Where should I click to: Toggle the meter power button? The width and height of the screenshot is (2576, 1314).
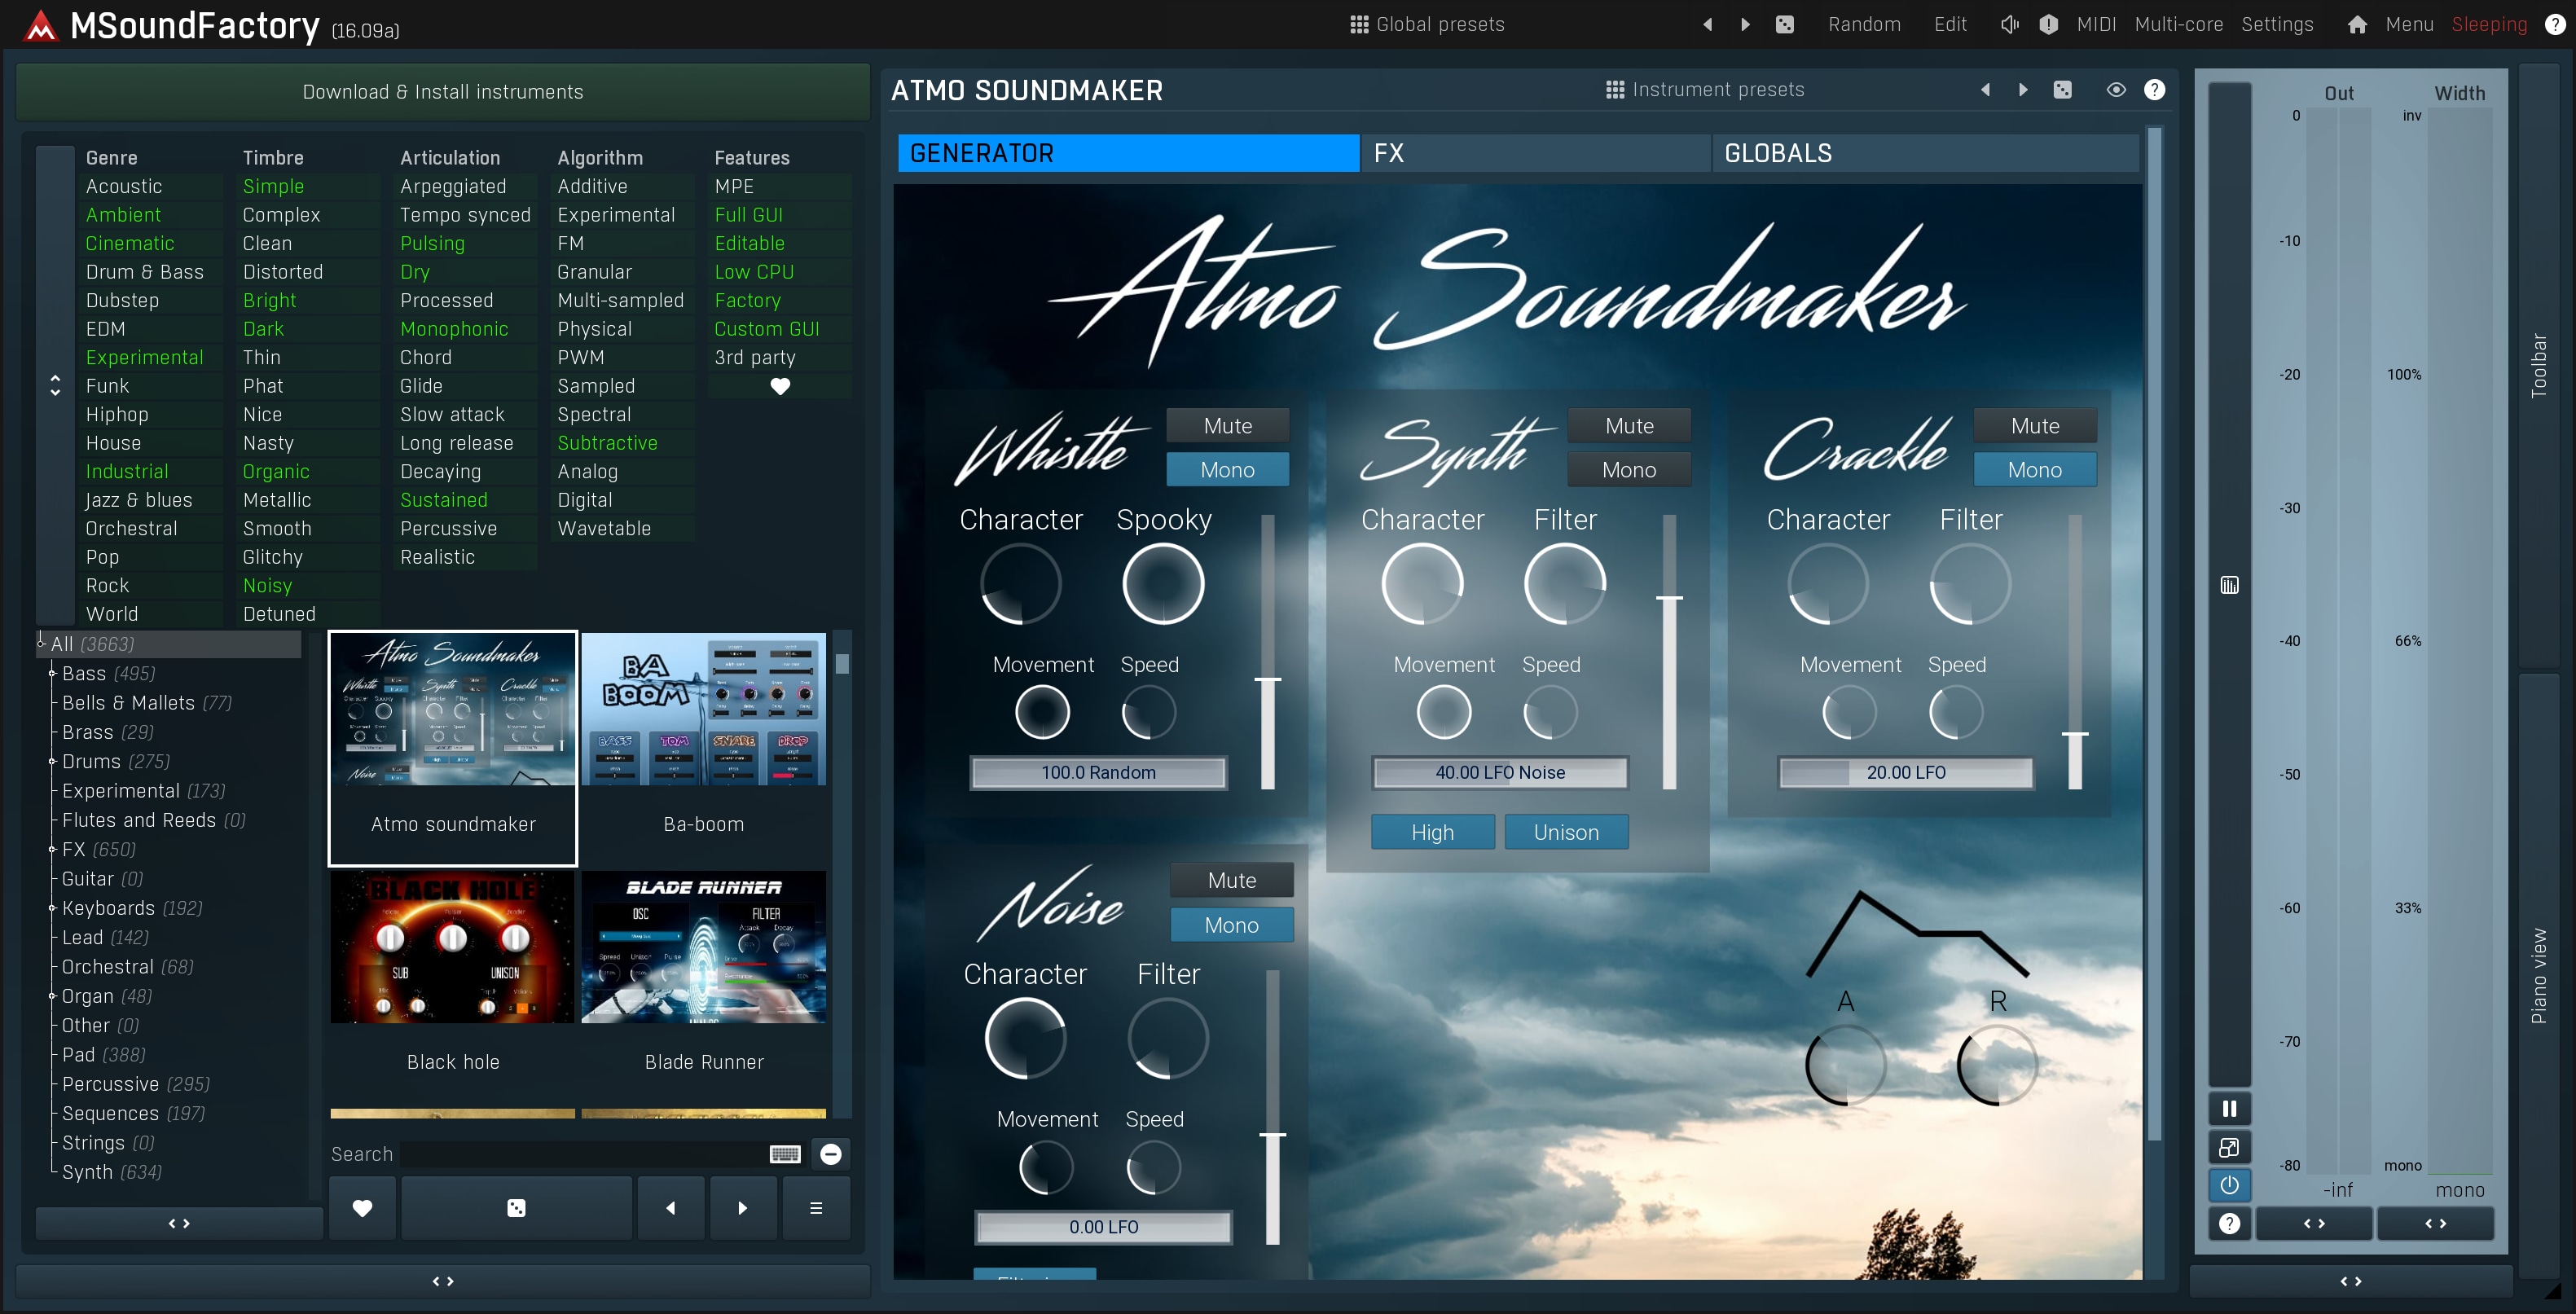point(2229,1185)
